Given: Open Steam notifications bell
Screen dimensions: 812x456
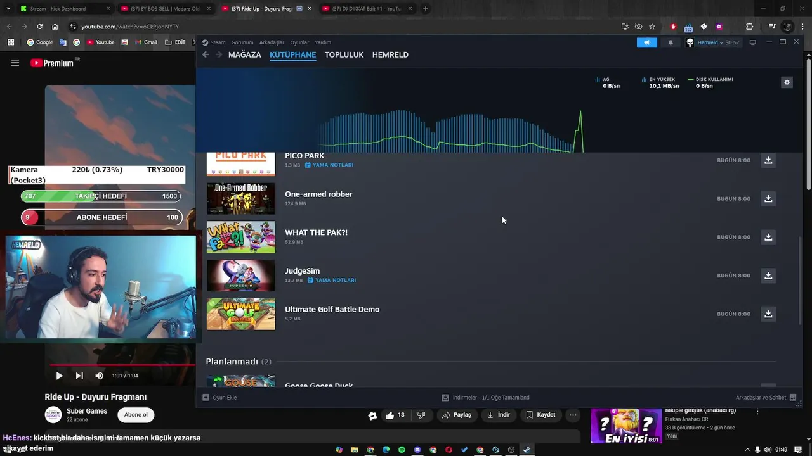Looking at the screenshot, I should [x=671, y=42].
